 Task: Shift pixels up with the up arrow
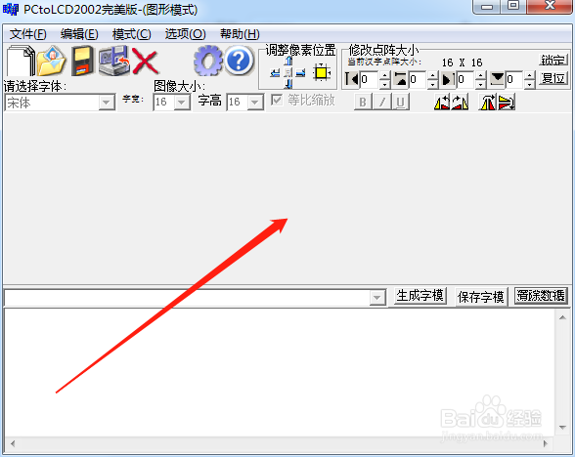coord(288,61)
